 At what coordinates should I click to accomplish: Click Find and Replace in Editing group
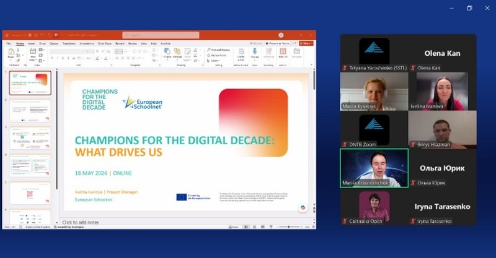coord(219,50)
